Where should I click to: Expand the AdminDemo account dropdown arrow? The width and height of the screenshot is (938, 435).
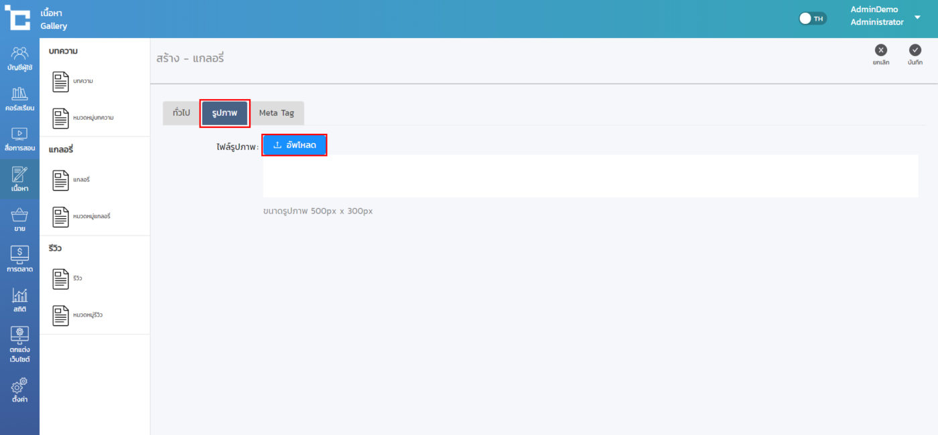[917, 17]
